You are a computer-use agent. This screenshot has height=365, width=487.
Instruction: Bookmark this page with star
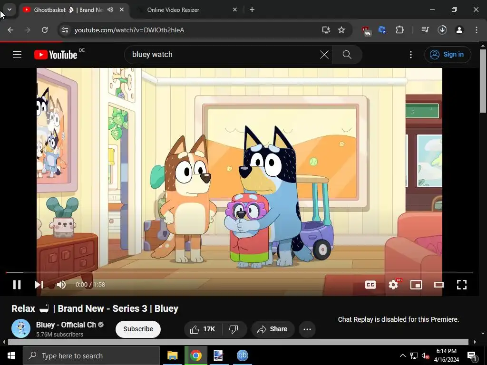pos(341,30)
